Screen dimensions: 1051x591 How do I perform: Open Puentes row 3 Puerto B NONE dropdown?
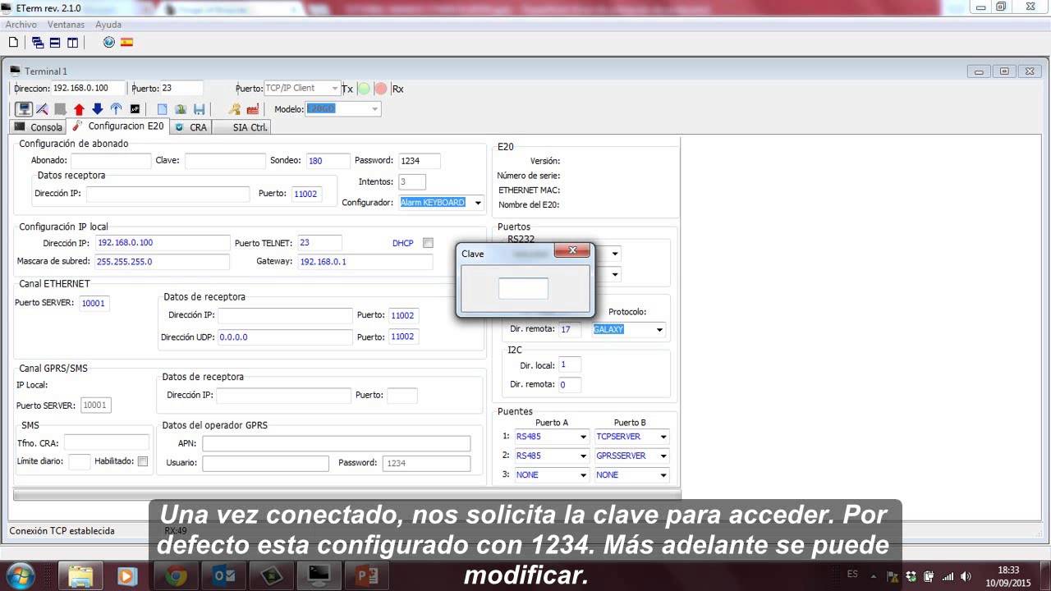(663, 475)
